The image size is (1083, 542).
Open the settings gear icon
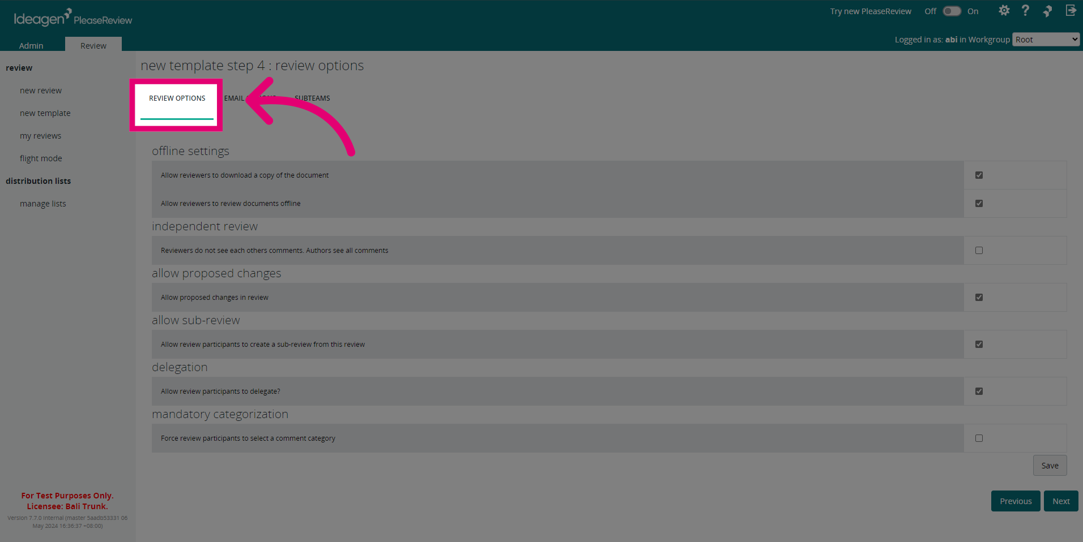pos(1004,11)
